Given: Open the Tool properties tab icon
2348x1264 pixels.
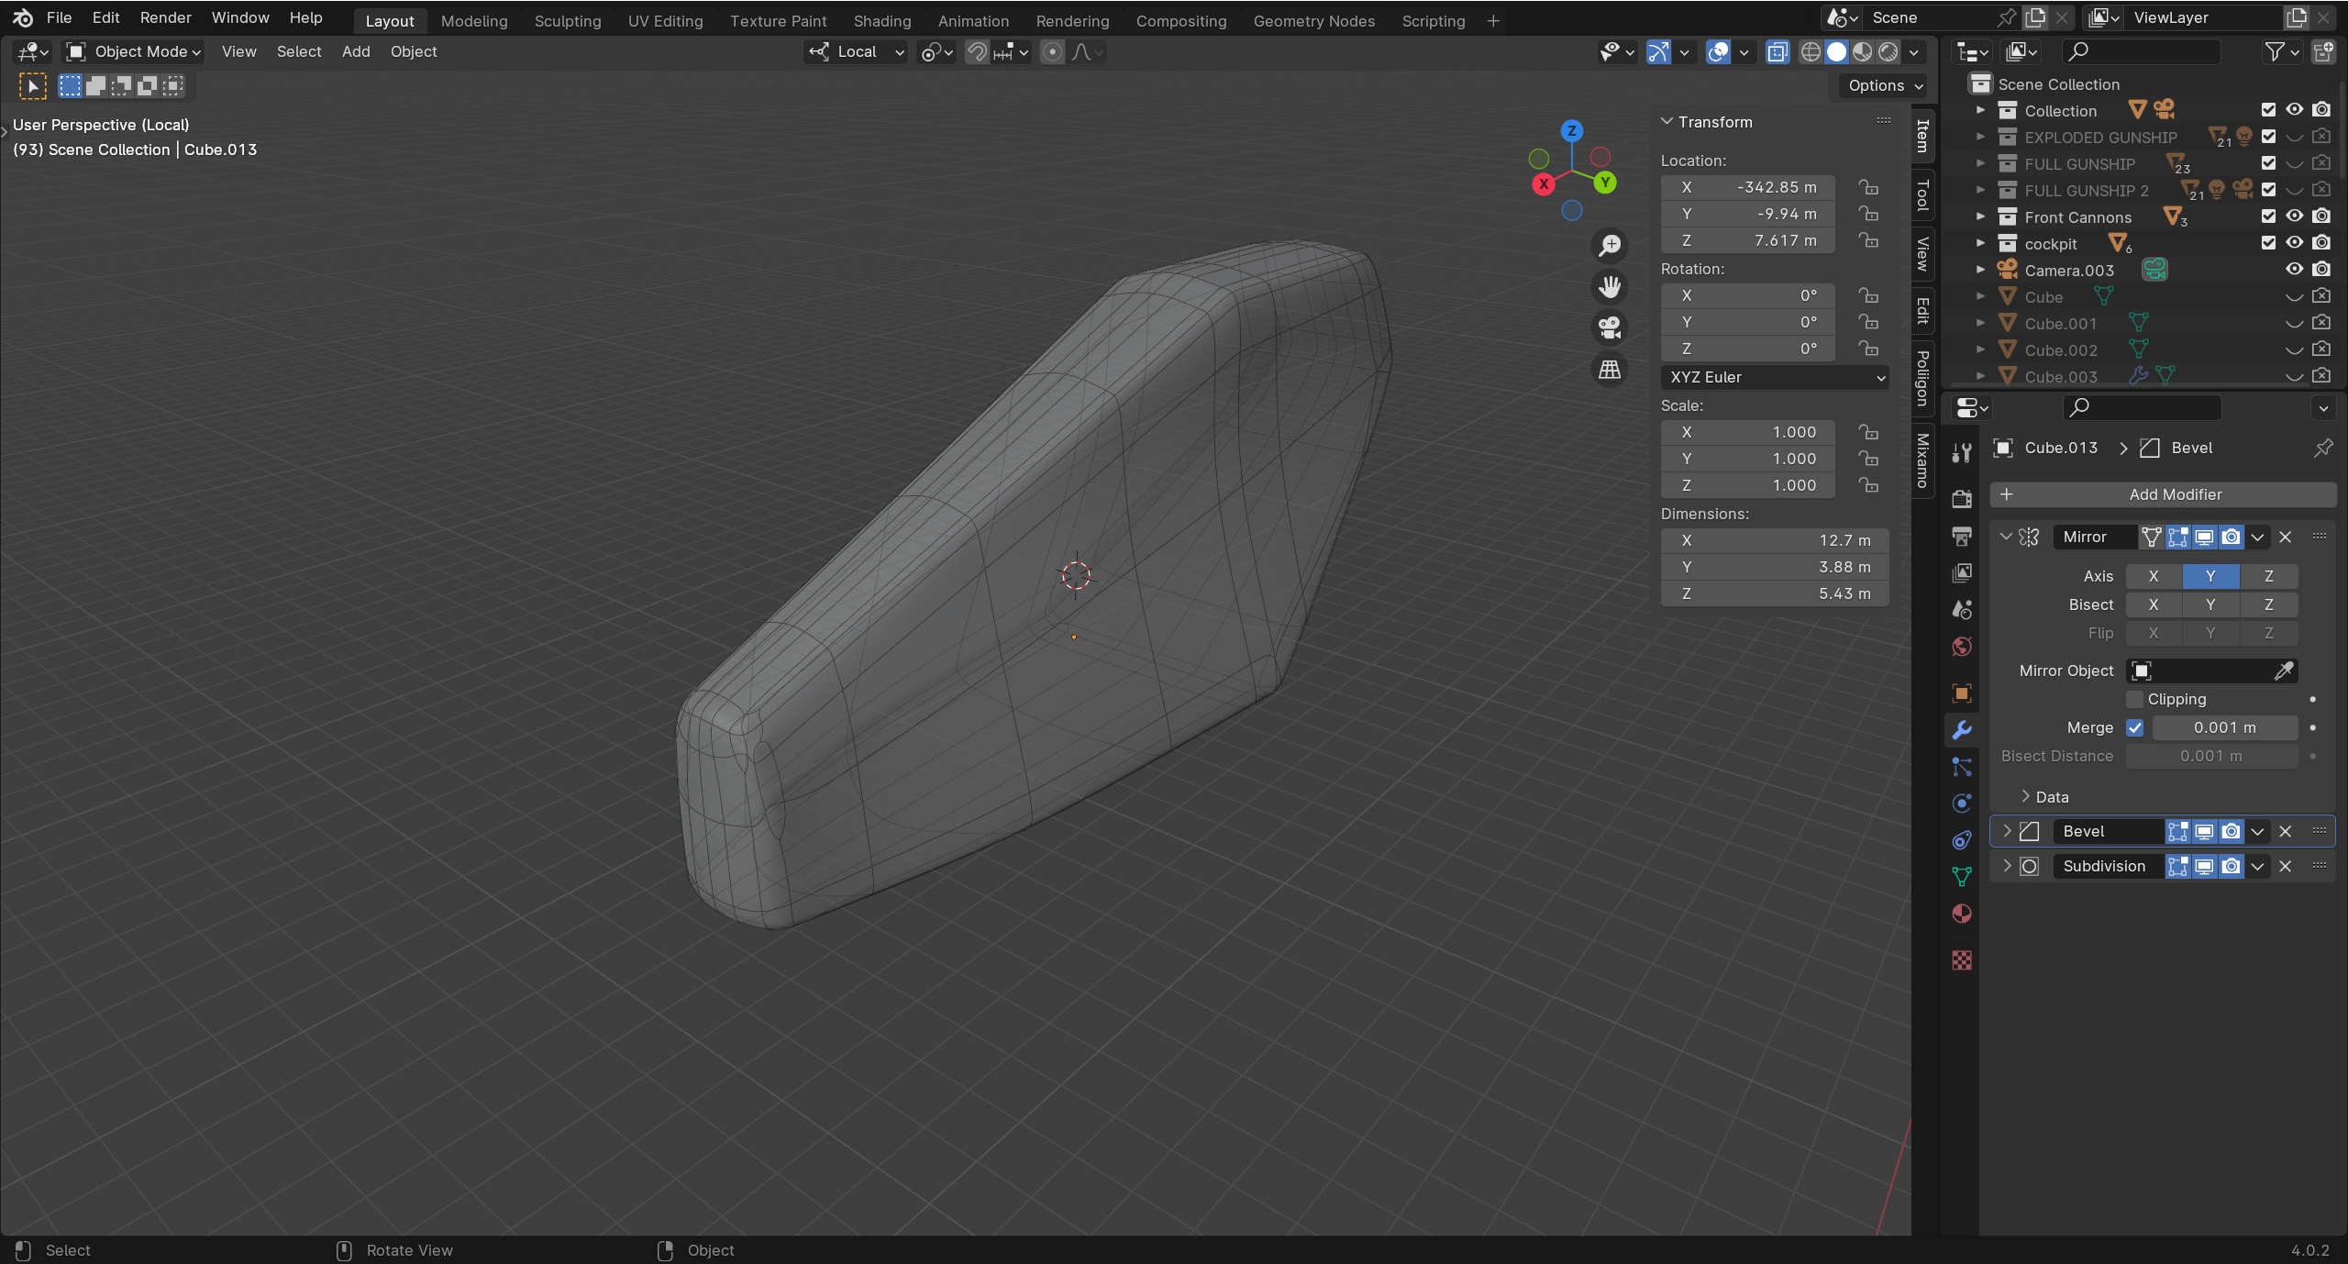Looking at the screenshot, I should 1962,452.
